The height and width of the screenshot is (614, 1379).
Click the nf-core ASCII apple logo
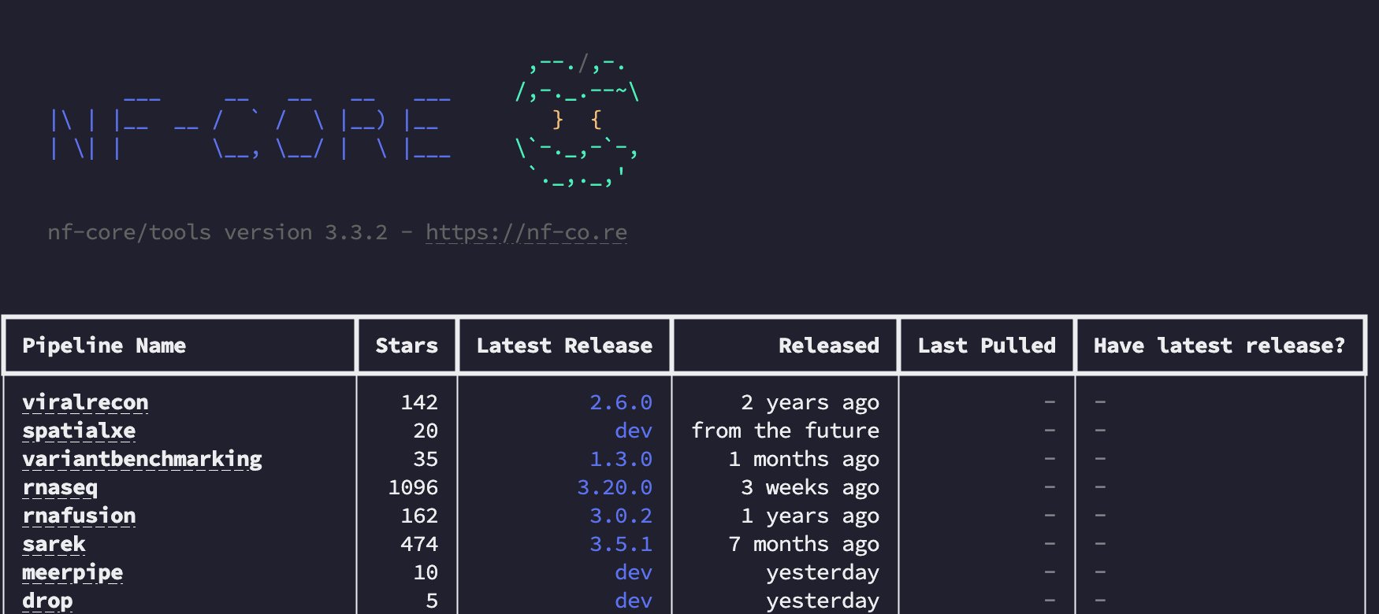tap(577, 120)
